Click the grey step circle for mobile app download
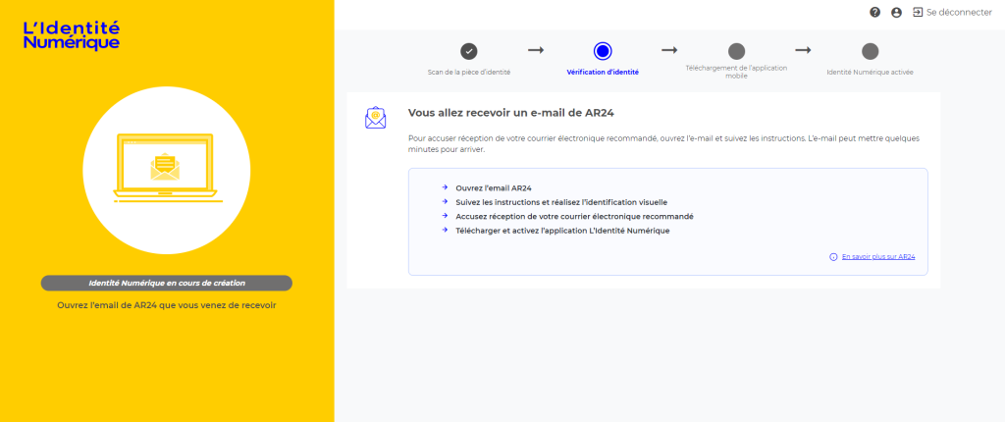Viewport: 1005px width, 422px height. coord(736,51)
